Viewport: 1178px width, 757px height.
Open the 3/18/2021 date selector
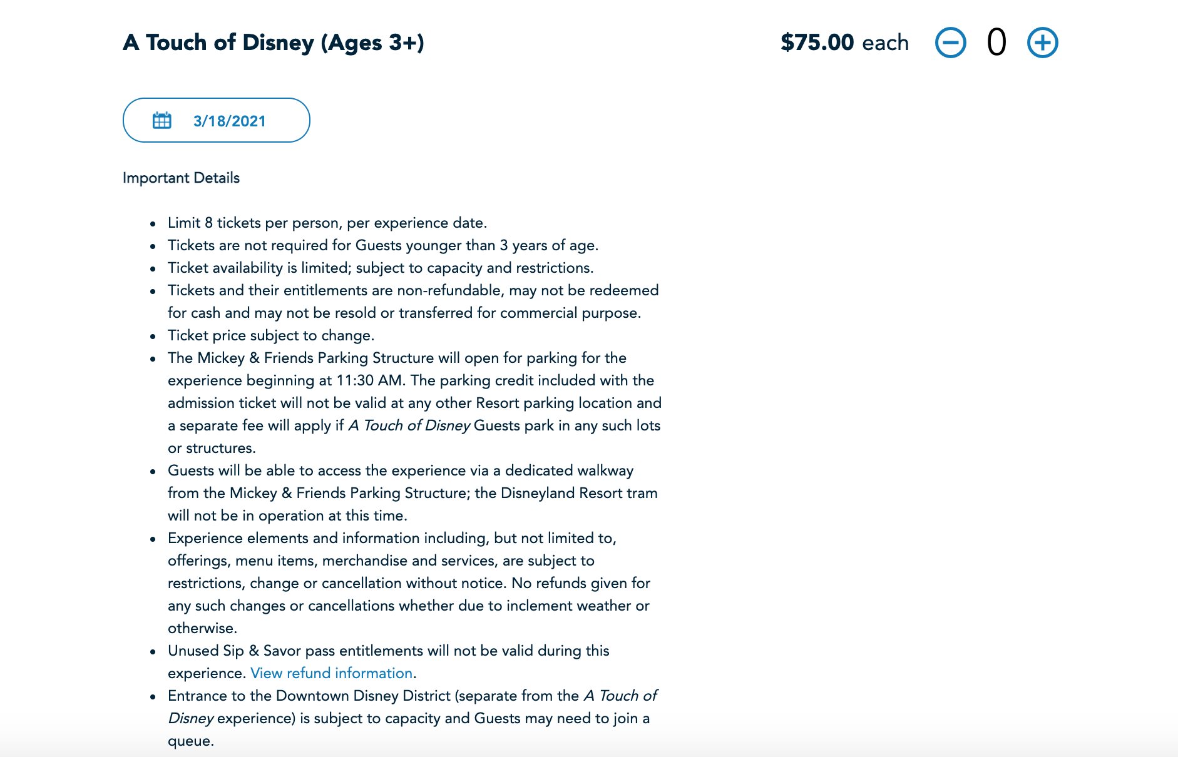click(229, 121)
